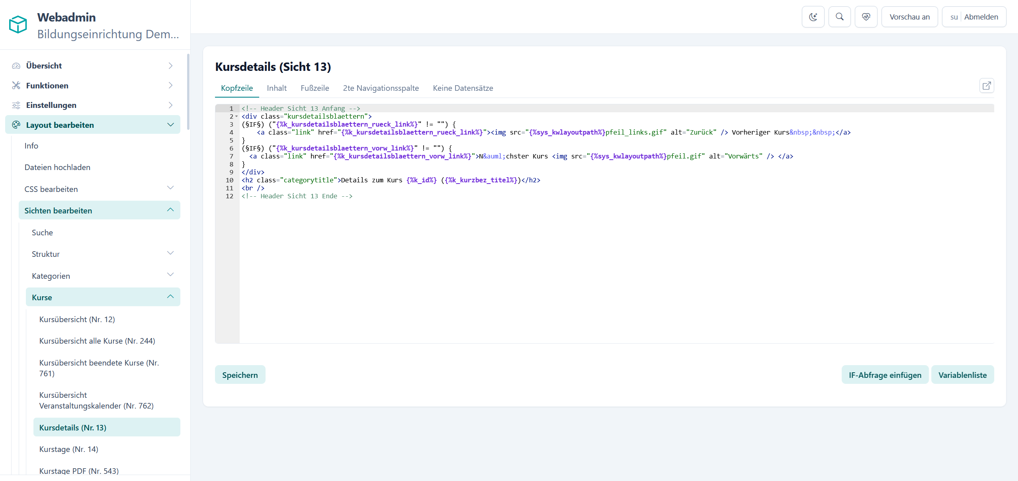Click the Funktionen tools icon

coord(16,85)
